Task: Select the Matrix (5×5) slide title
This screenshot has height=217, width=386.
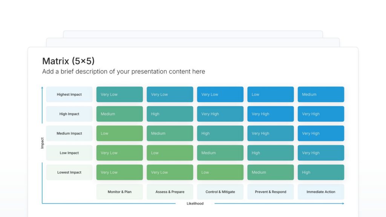Action: (68, 61)
